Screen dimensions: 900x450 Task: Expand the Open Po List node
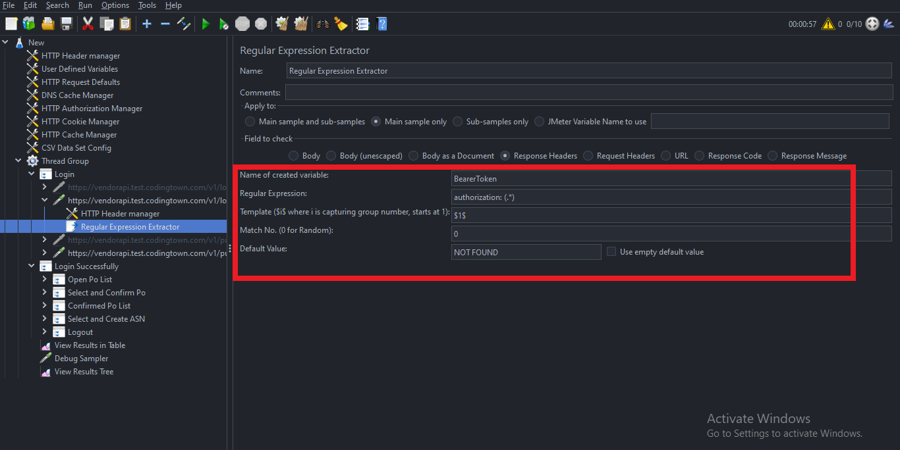(45, 280)
